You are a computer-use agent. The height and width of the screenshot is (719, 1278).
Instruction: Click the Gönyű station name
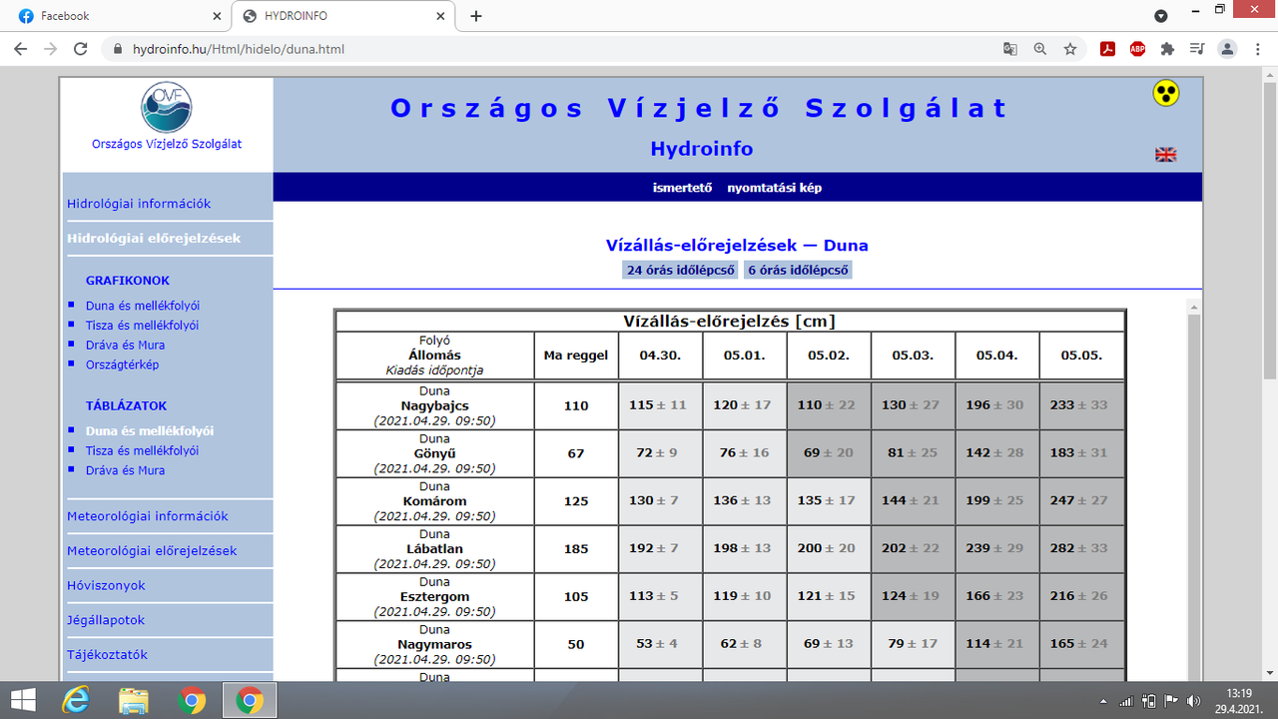coord(435,453)
